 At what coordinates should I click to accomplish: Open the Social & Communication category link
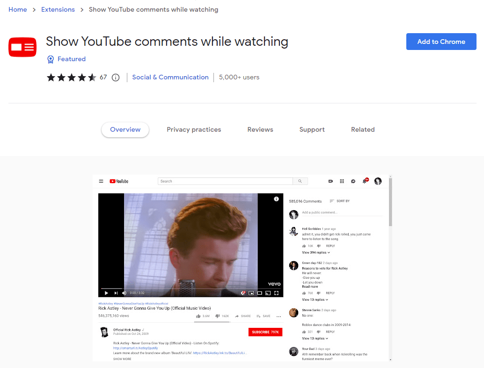[x=170, y=78]
